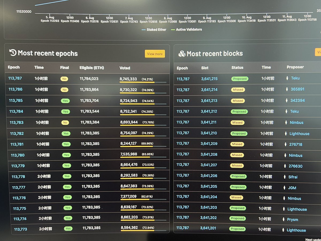321x241 pixels.
Task: Click eligible value 11,784,023
Action: [x=89, y=79]
